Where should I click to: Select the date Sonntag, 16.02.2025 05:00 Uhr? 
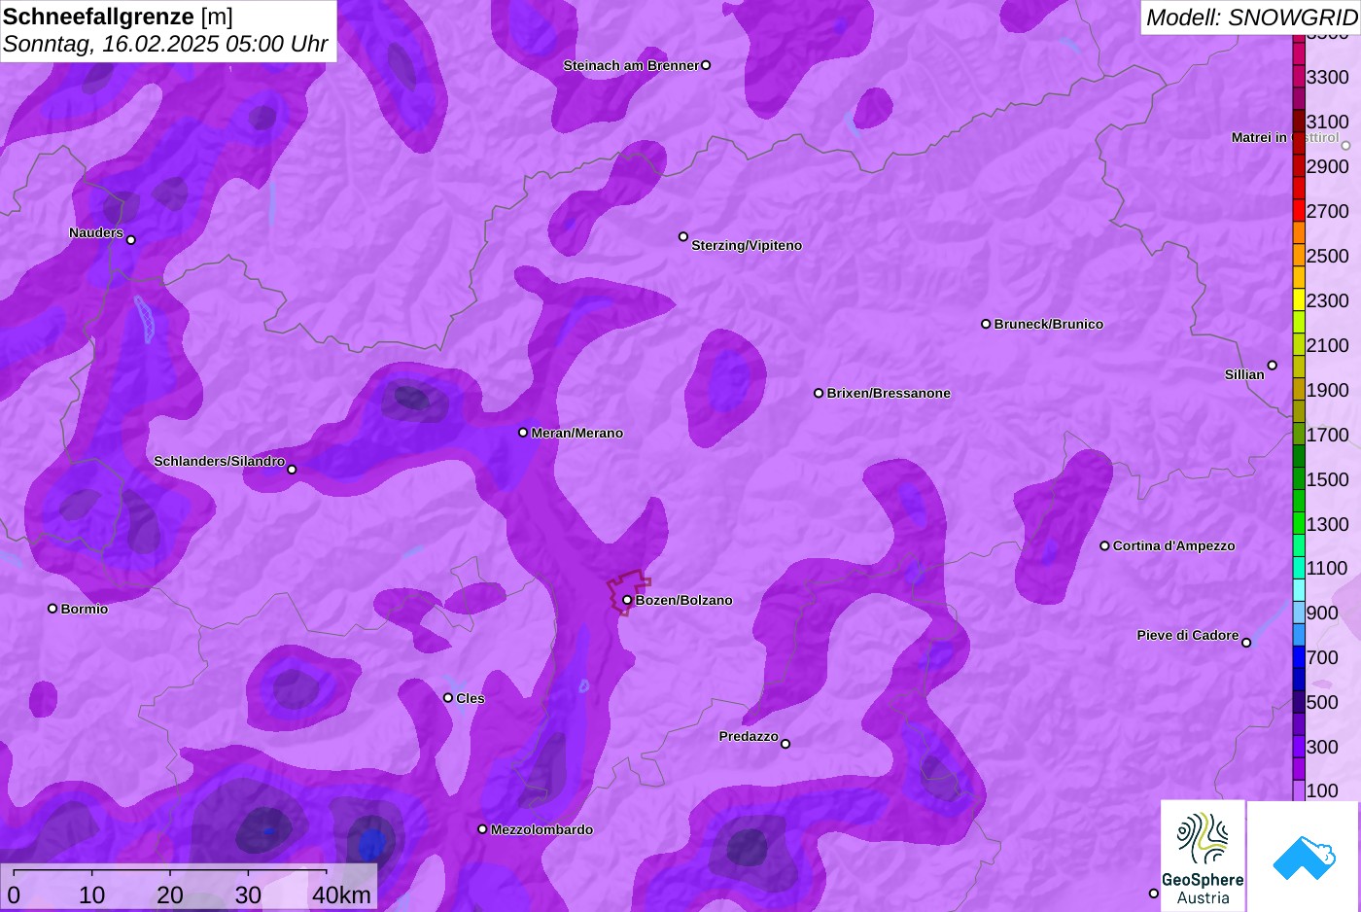tap(165, 45)
